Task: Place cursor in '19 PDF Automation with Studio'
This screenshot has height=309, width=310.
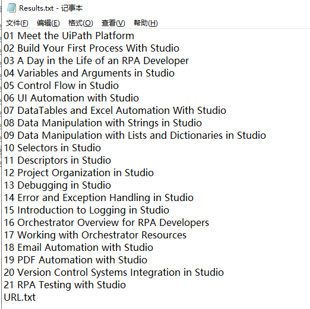Action: pyautogui.click(x=75, y=260)
